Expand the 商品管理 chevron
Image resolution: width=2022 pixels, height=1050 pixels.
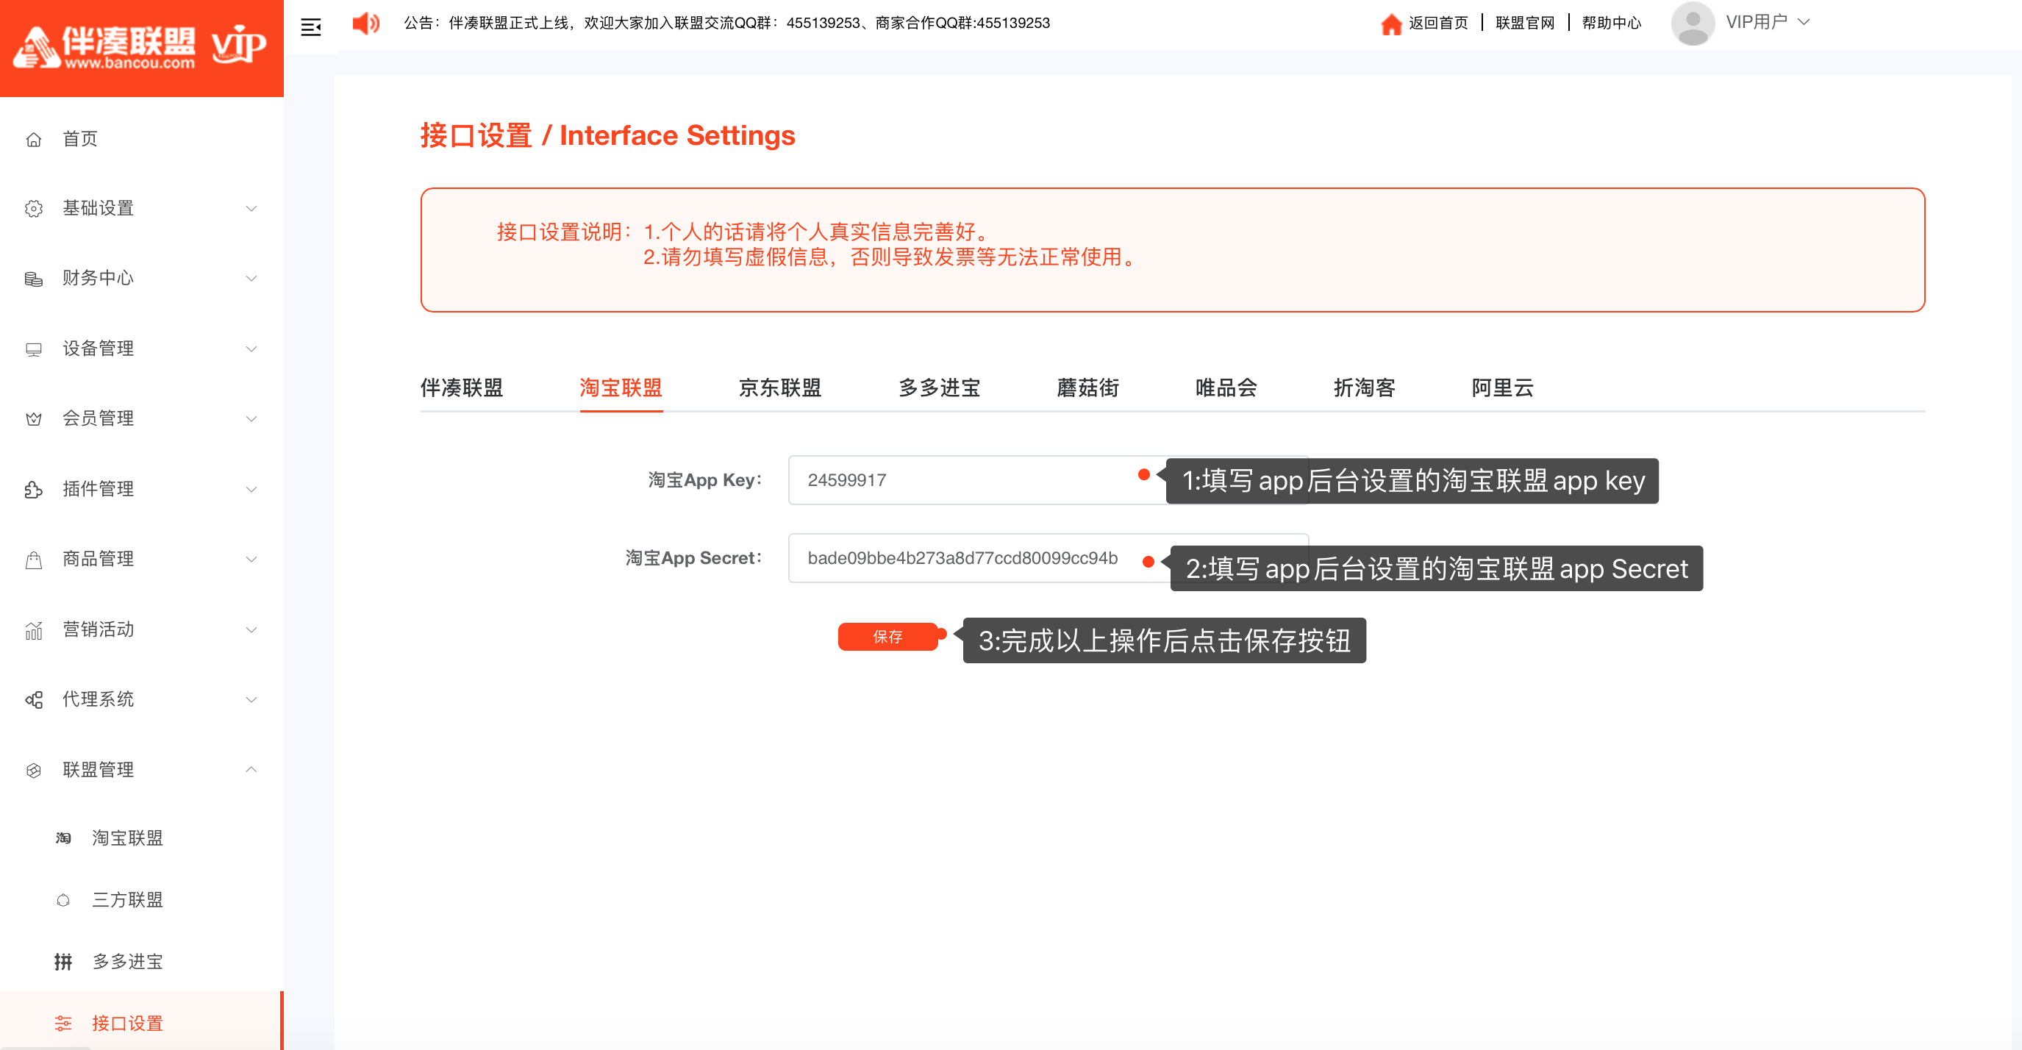click(x=251, y=560)
